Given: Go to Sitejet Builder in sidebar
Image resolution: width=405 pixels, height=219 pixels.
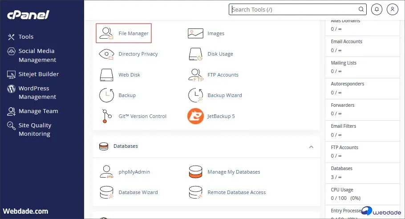Looking at the screenshot, I should (38, 74).
